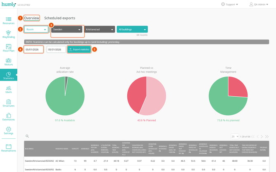Click the end date field 05/31/2026
The height and width of the screenshot is (172, 276).
point(56,49)
